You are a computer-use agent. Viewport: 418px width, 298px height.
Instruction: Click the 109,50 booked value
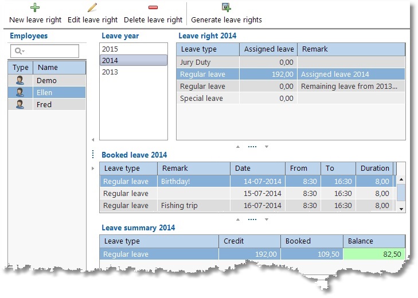(328, 254)
